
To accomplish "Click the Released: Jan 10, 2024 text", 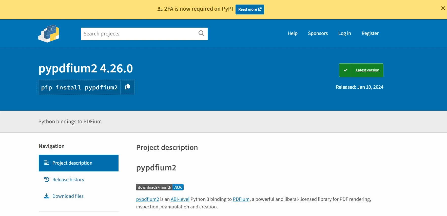I will coord(359,87).
